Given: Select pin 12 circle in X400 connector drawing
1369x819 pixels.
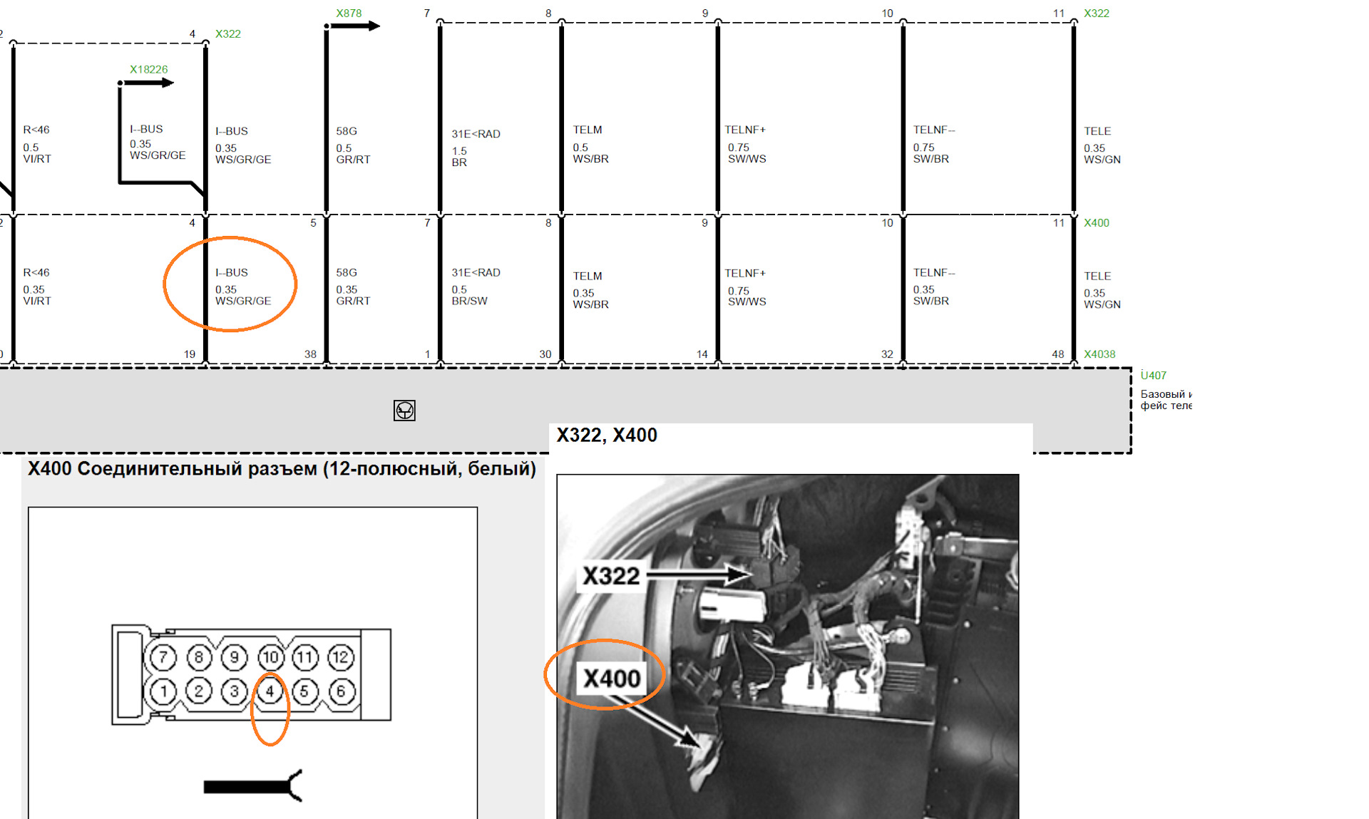Looking at the screenshot, I should pos(341,657).
